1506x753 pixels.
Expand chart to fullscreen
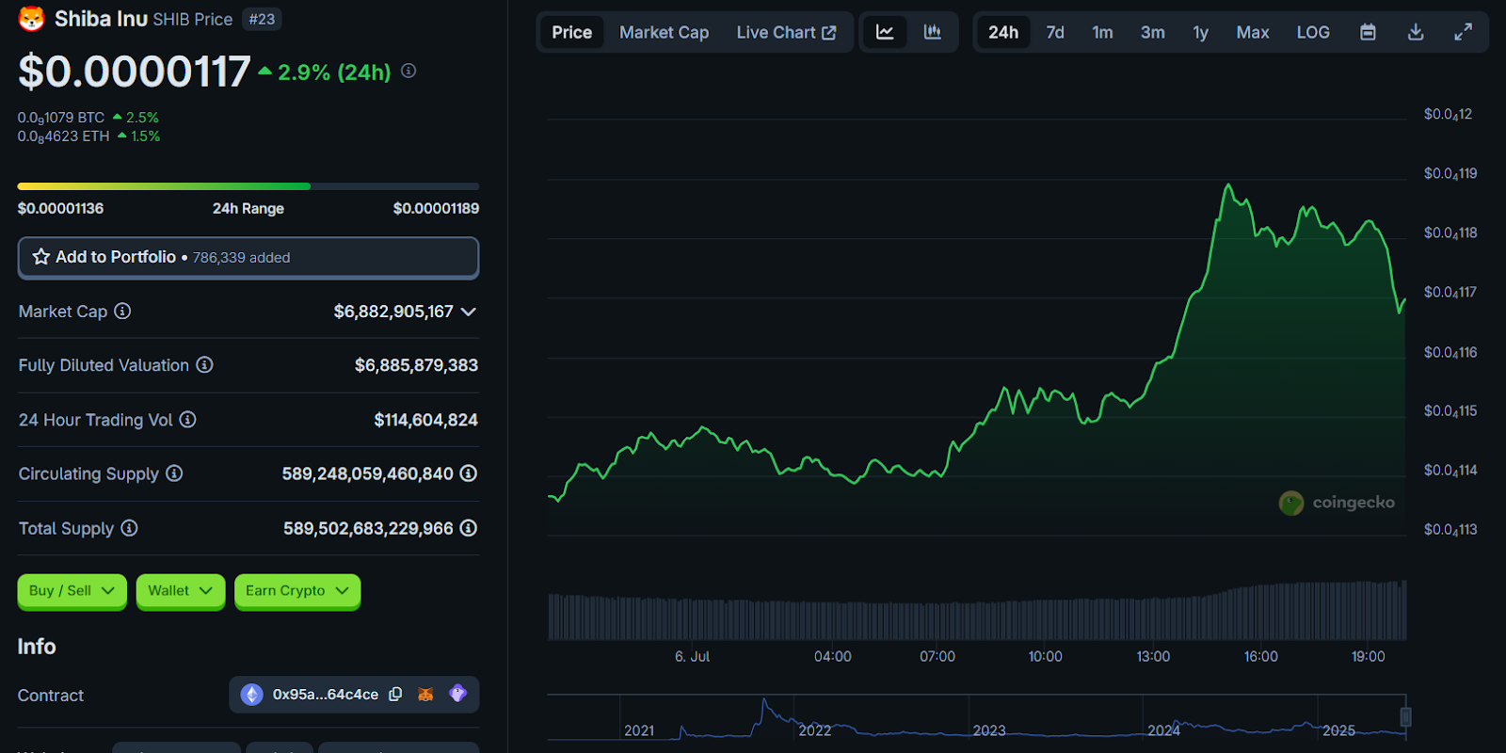click(x=1463, y=32)
